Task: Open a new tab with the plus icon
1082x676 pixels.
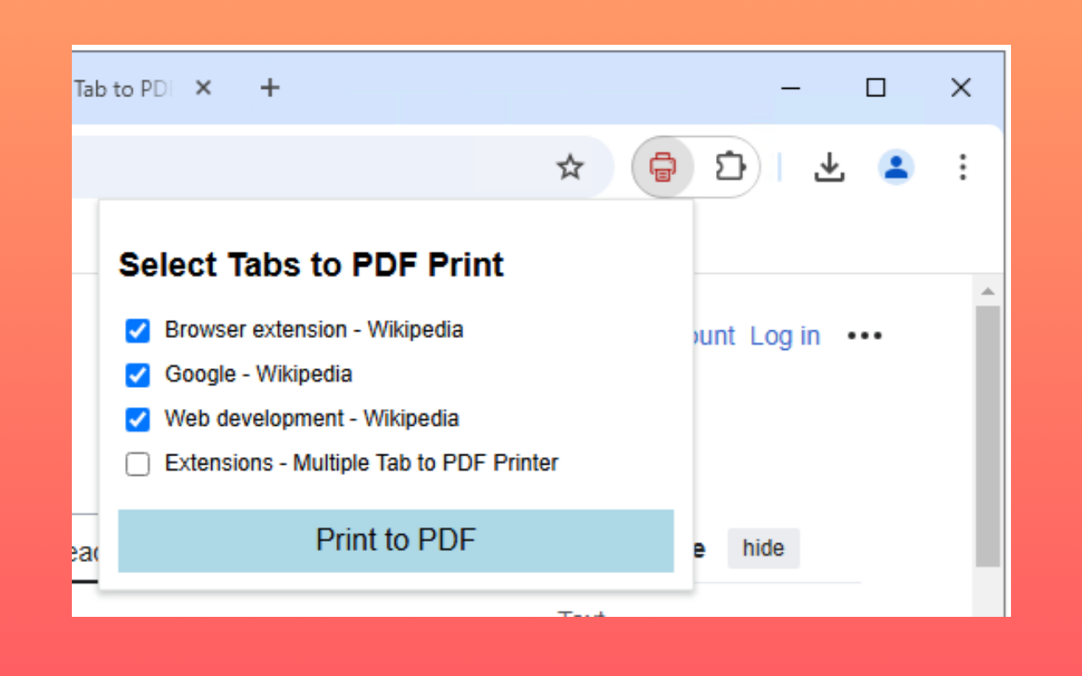Action: (x=270, y=87)
